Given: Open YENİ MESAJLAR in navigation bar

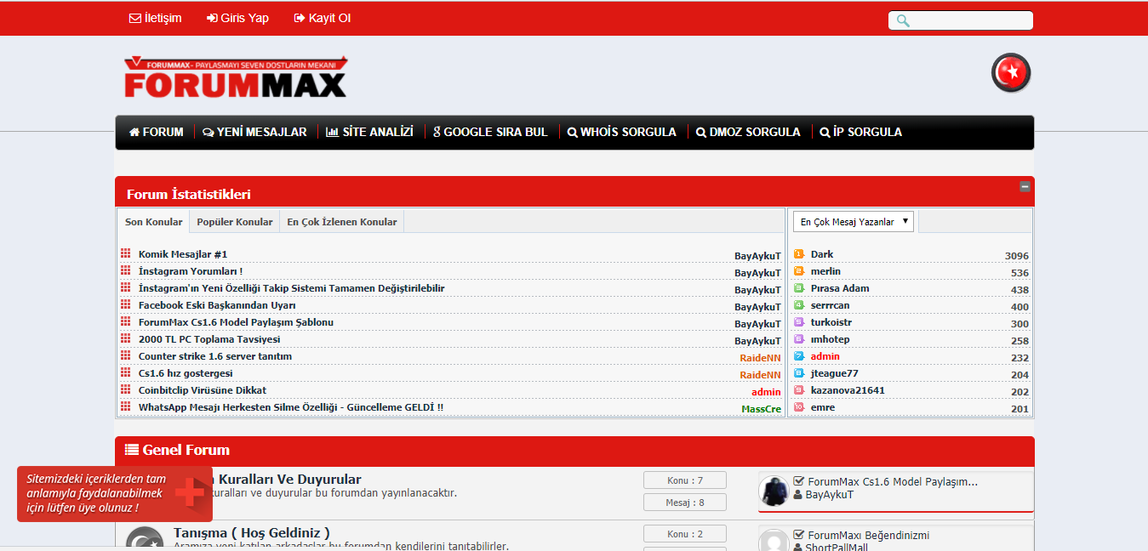Looking at the screenshot, I should pyautogui.click(x=254, y=132).
